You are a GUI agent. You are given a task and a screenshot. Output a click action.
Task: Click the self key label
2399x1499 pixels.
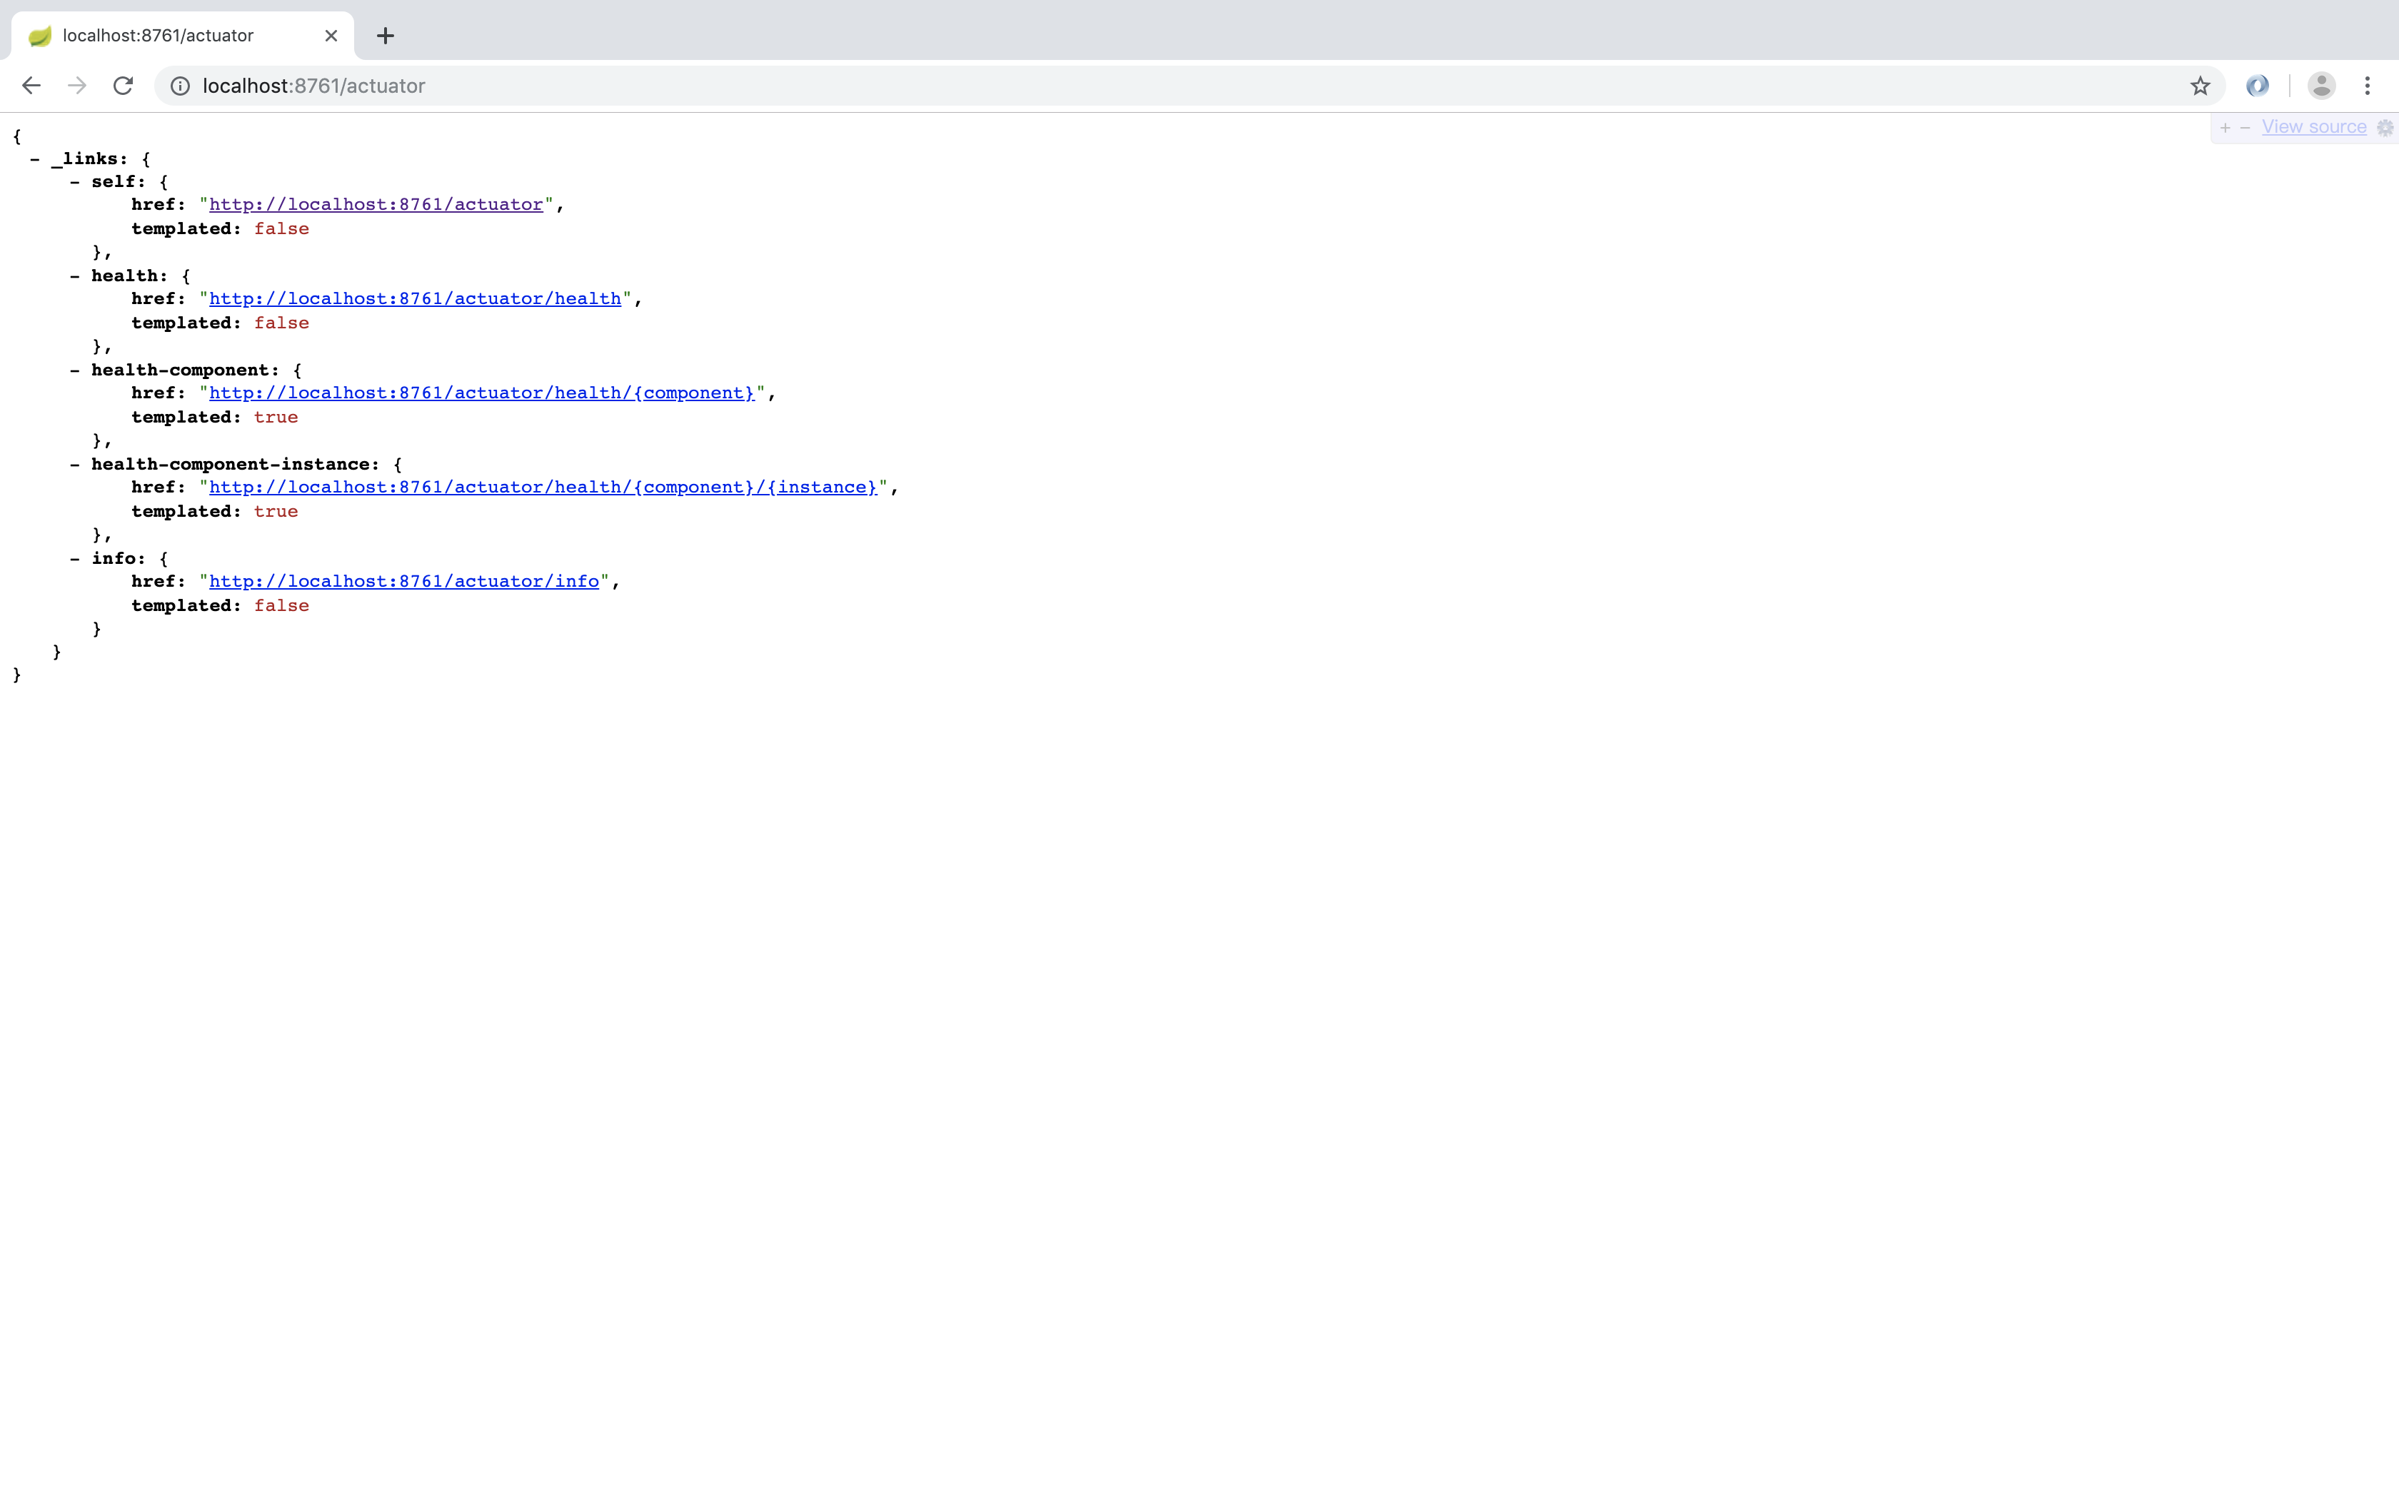114,181
